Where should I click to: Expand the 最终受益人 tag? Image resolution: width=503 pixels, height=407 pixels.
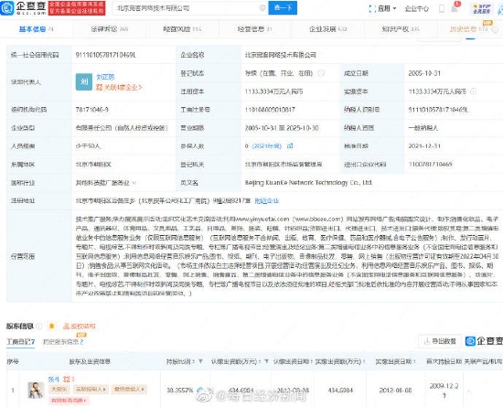click(129, 390)
